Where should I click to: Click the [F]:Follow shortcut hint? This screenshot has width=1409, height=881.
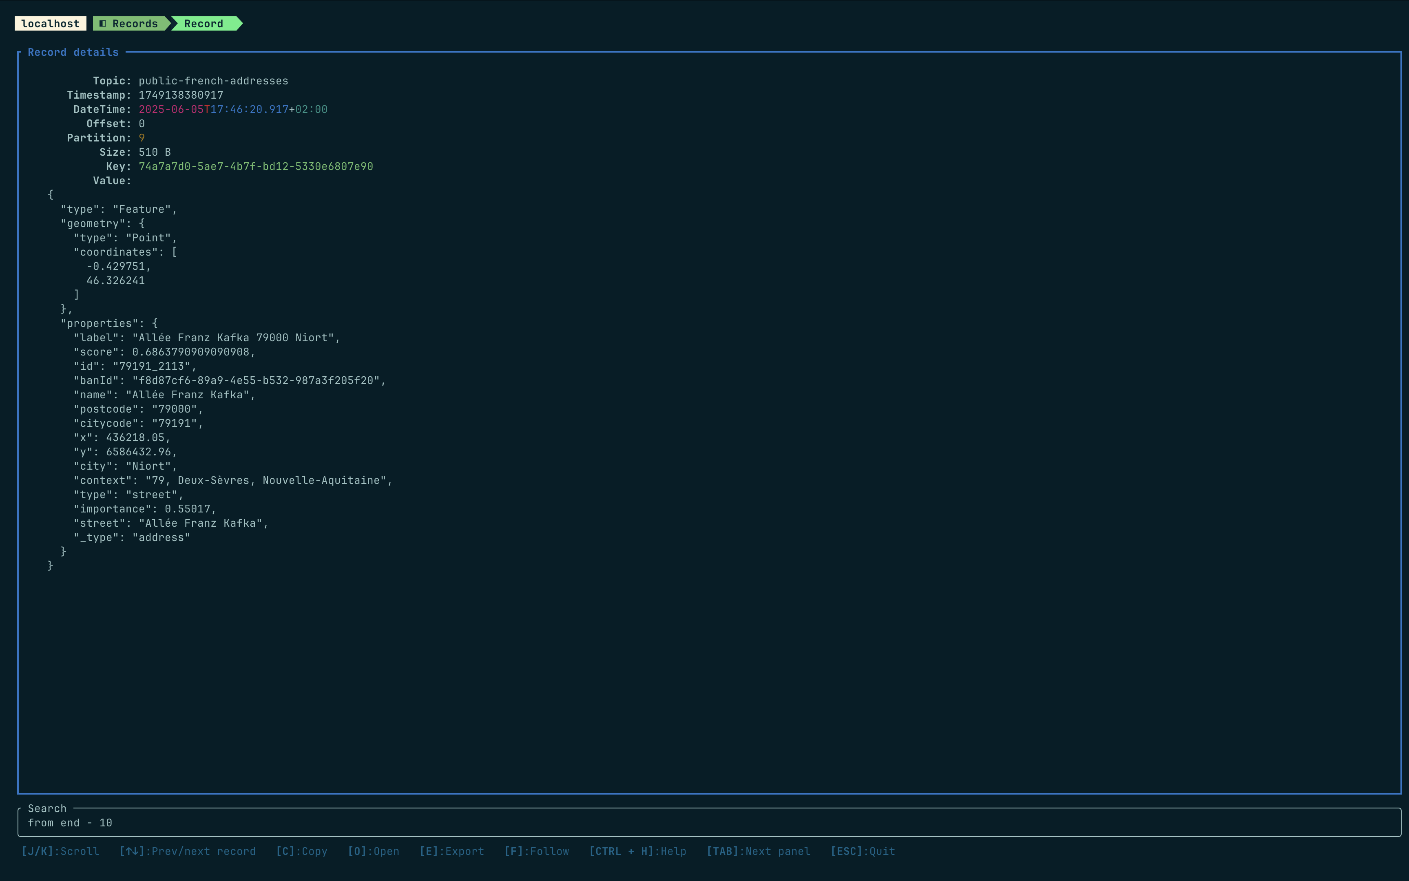[536, 851]
